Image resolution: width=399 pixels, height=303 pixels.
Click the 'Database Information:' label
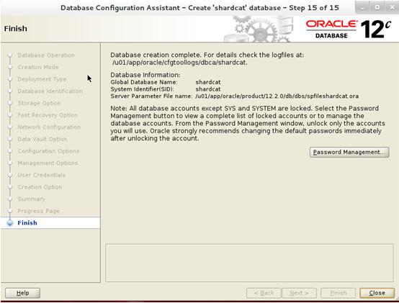145,75
